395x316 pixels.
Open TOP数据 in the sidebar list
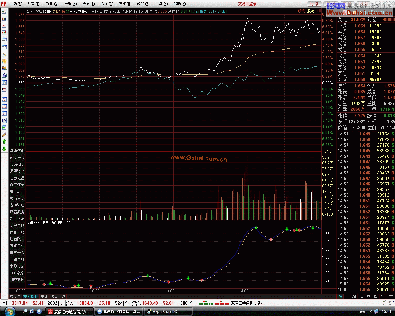tap(17, 273)
